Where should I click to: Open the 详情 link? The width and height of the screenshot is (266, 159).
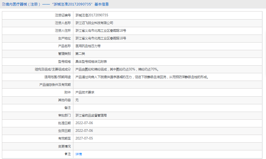click(x=78, y=154)
